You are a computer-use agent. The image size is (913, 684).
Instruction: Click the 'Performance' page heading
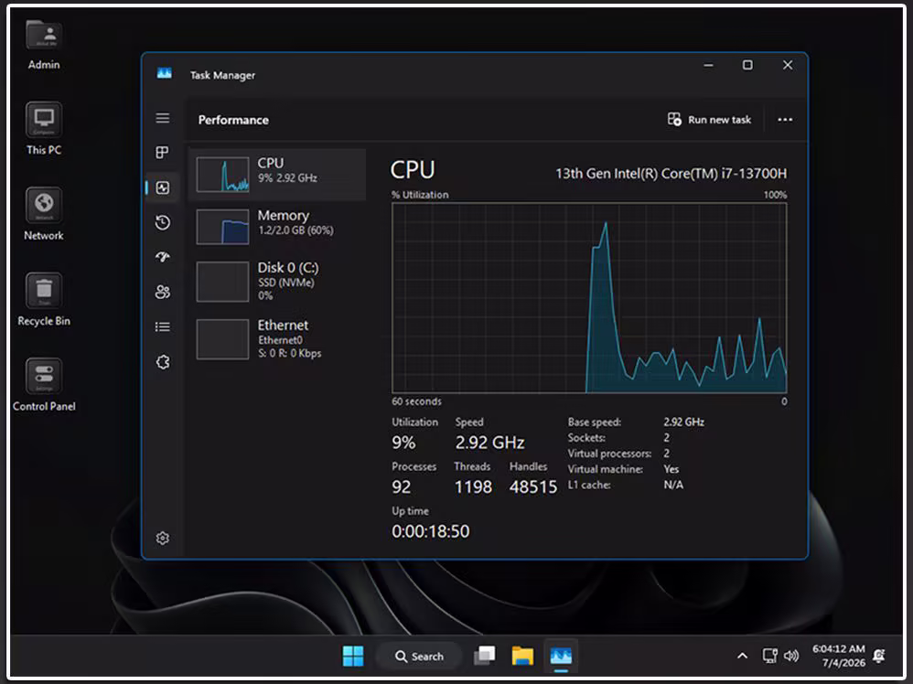pyautogui.click(x=233, y=120)
